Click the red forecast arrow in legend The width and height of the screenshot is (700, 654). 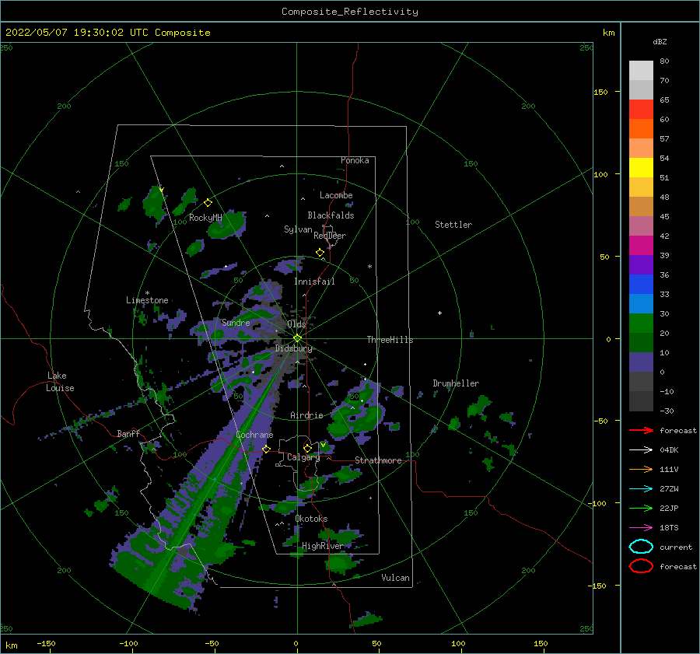[641, 430]
